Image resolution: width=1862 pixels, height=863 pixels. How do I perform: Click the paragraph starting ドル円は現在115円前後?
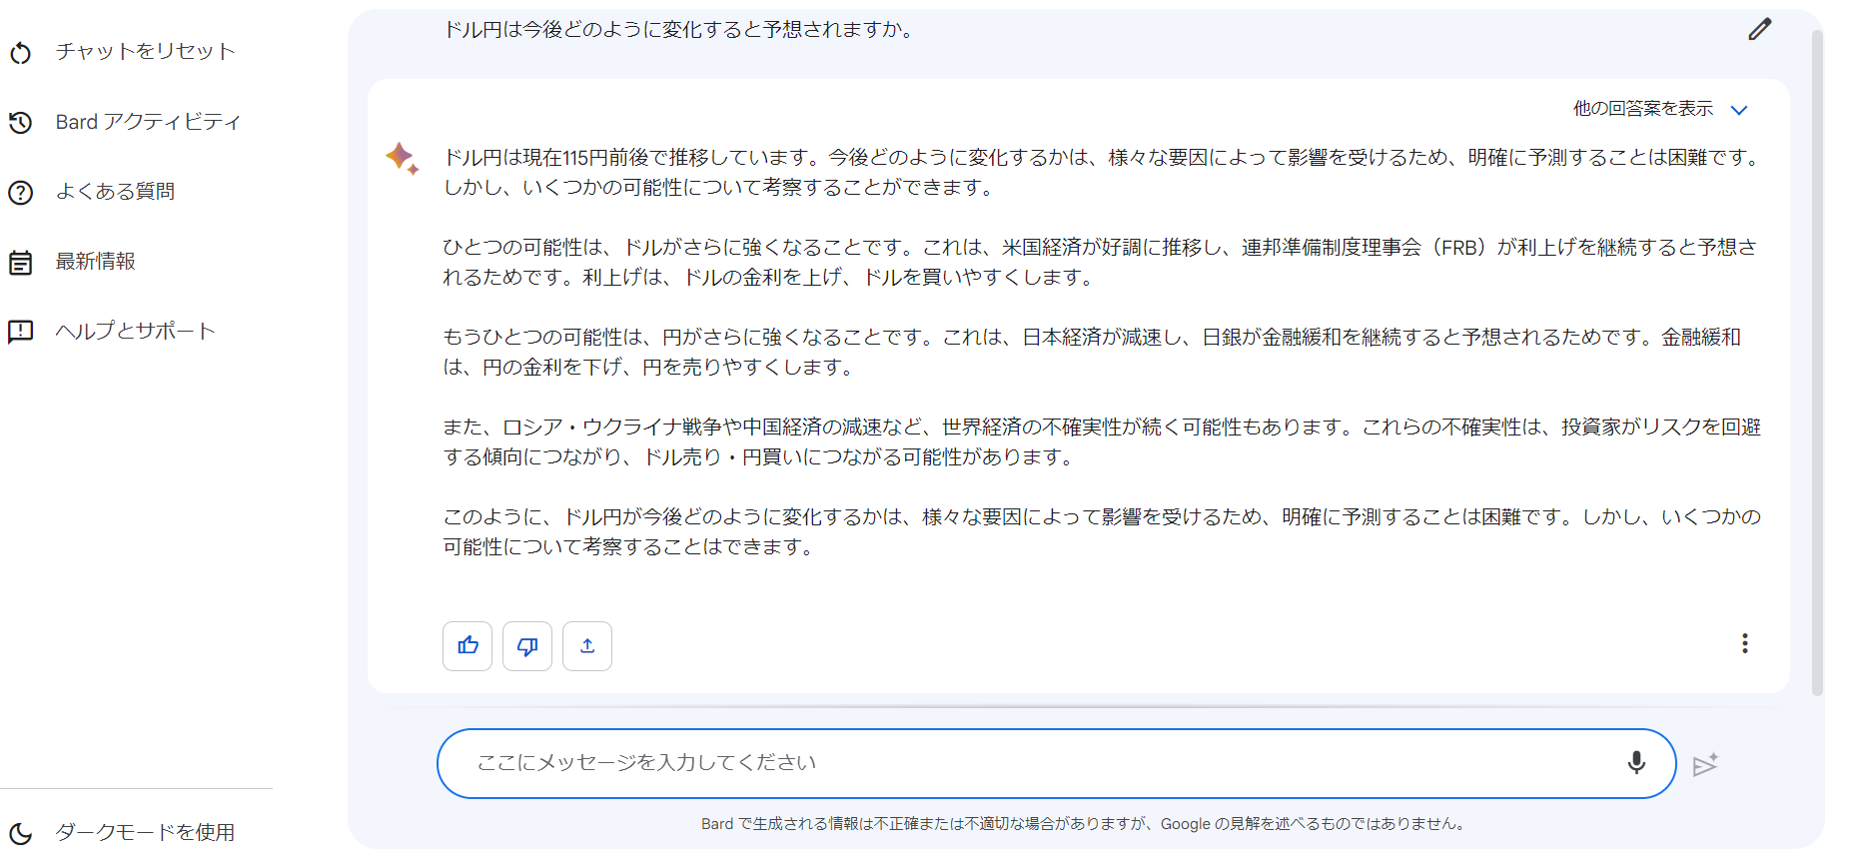pos(1102,172)
